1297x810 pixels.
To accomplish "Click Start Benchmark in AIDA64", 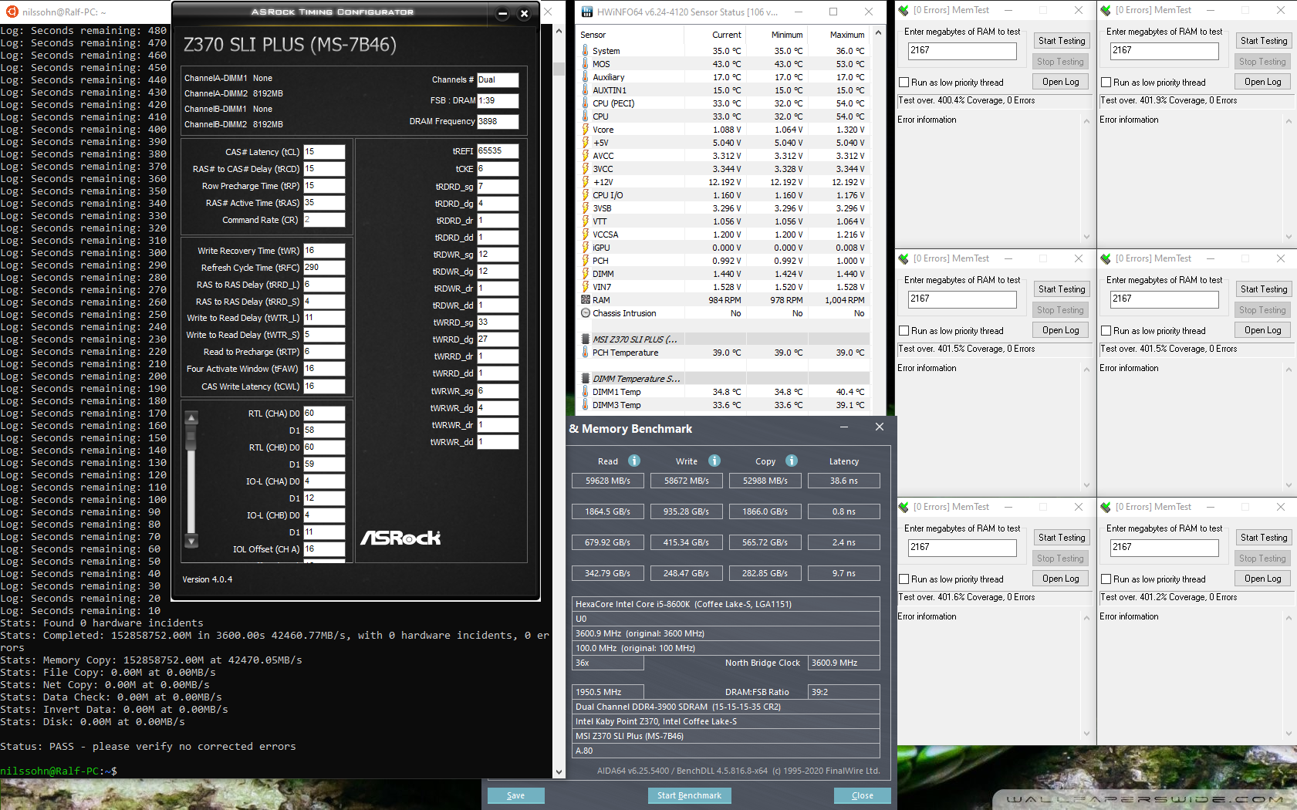I will tap(689, 795).
